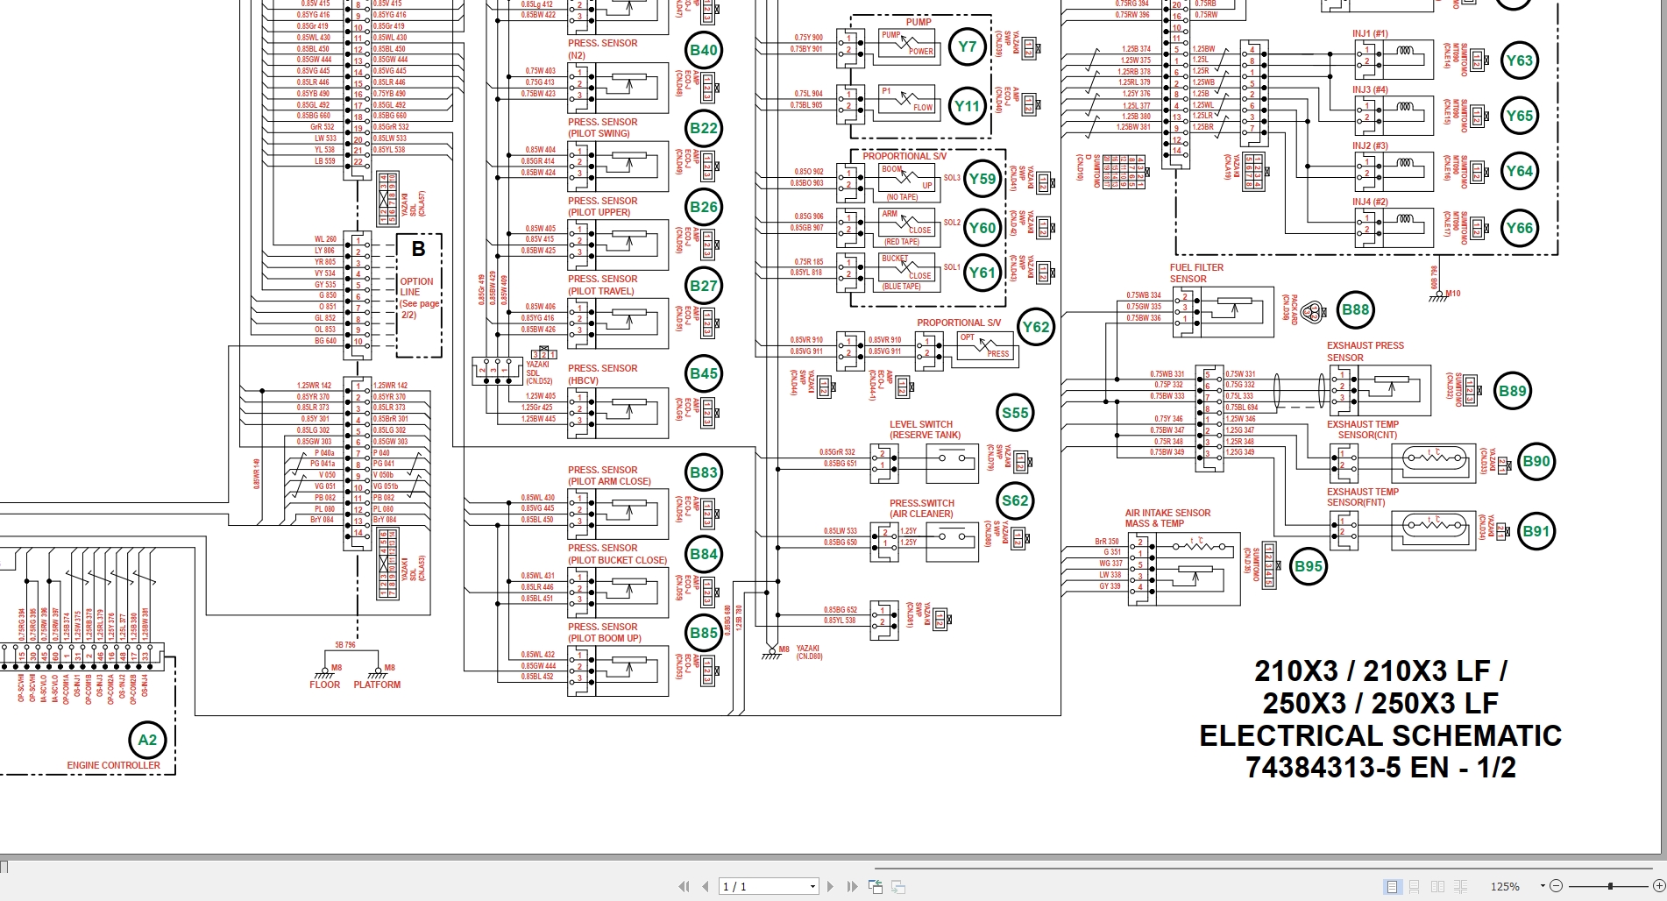The width and height of the screenshot is (1667, 901).
Task: Open the zoom level dropdown
Action: [x=1541, y=886]
